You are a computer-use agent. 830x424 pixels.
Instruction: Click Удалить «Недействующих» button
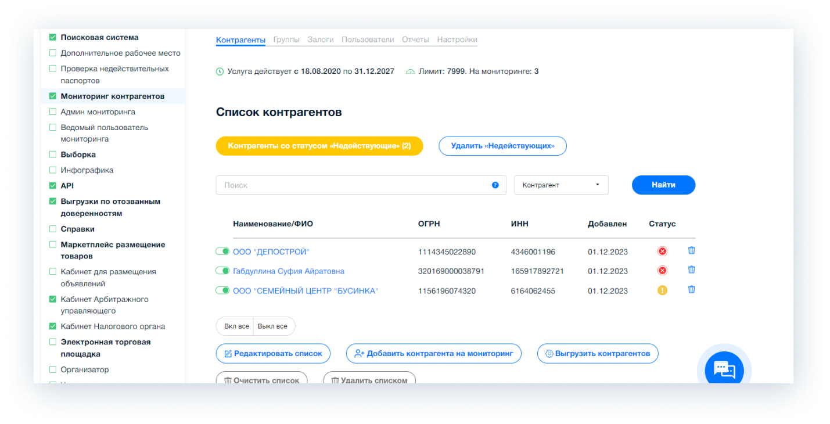coord(502,146)
